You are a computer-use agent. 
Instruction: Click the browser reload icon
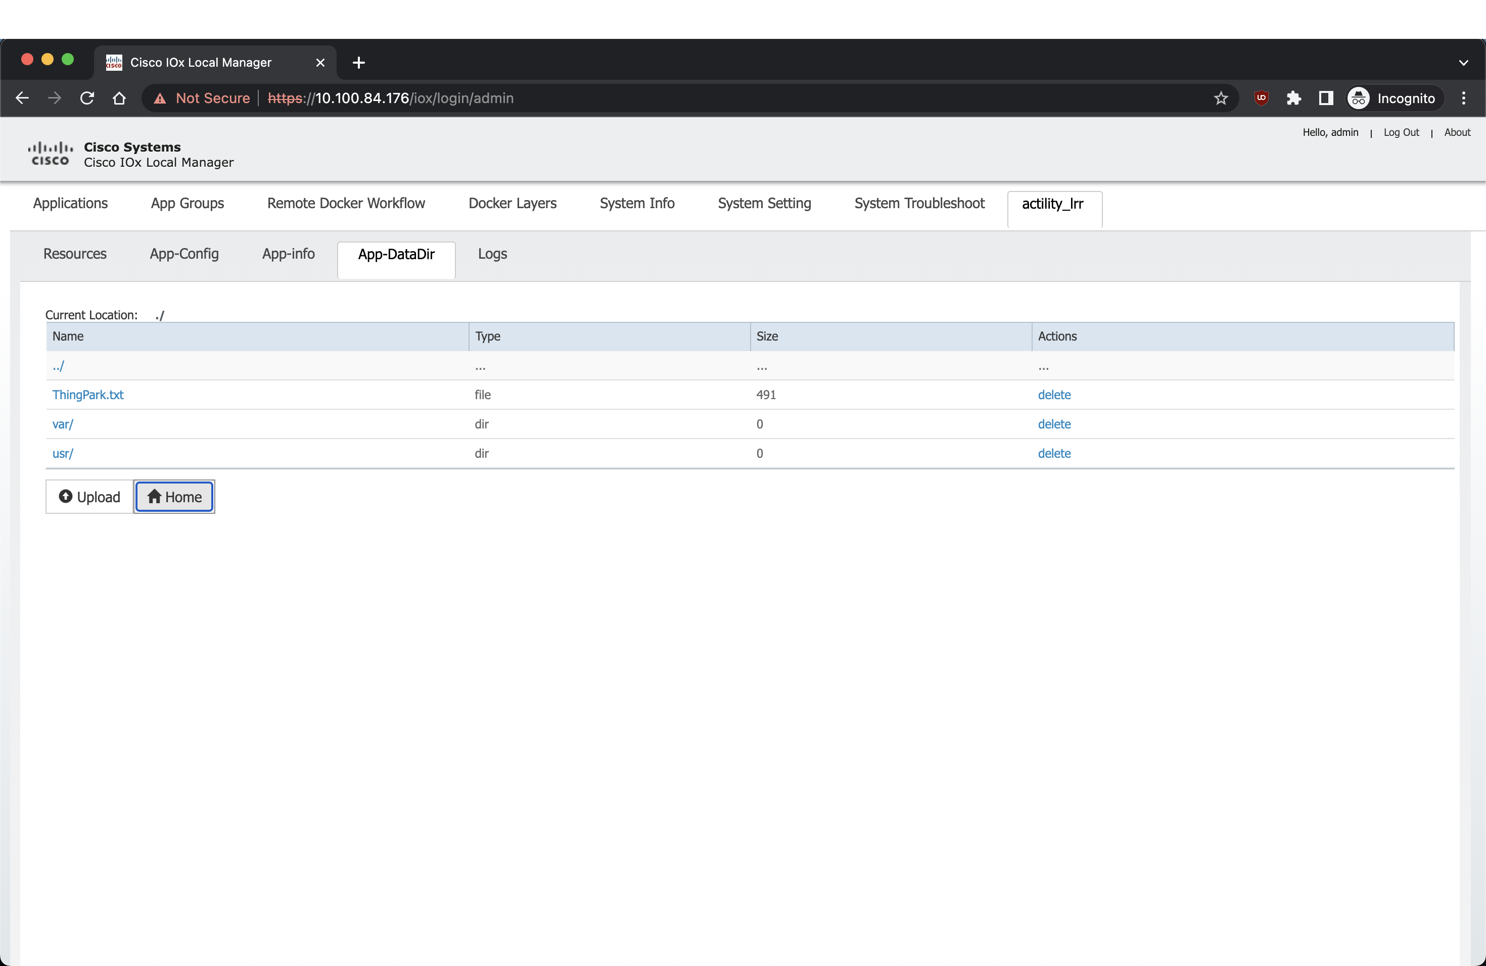87,98
